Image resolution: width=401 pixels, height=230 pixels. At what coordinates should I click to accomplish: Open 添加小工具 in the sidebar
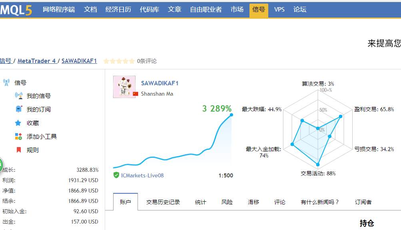coord(42,136)
